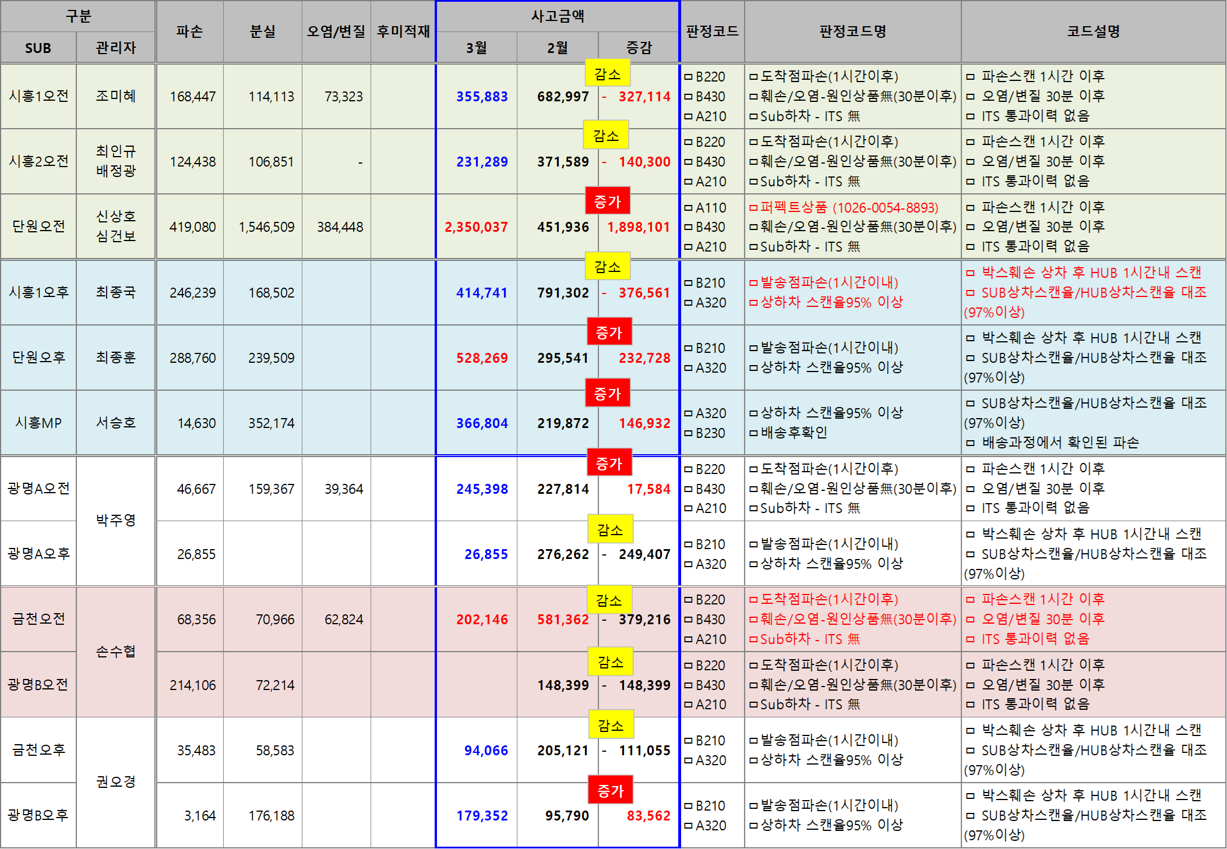This screenshot has height=849, width=1227.
Task: Select the pink 금천오전 SUB cell
Action: [x=38, y=619]
